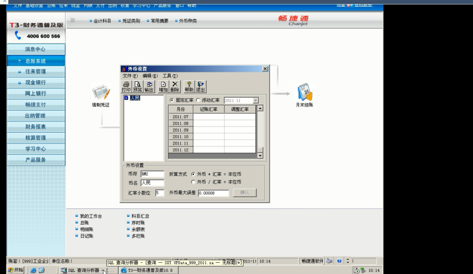Switch to SQL 查询分析器 in the taskbar

tap(88, 271)
